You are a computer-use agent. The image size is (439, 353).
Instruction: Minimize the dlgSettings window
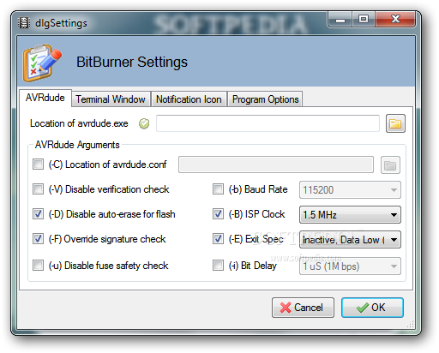[340, 20]
